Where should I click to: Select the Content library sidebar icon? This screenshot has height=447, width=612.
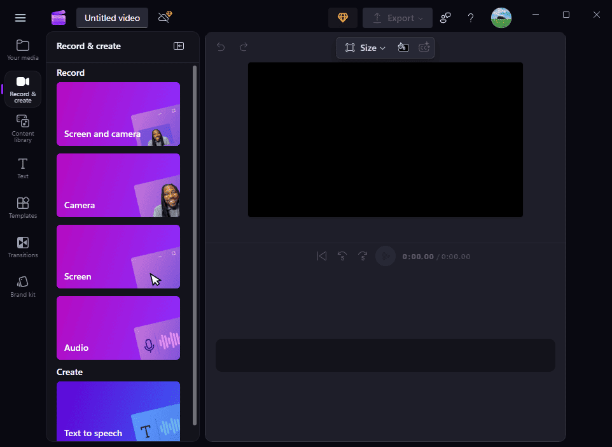tap(22, 127)
